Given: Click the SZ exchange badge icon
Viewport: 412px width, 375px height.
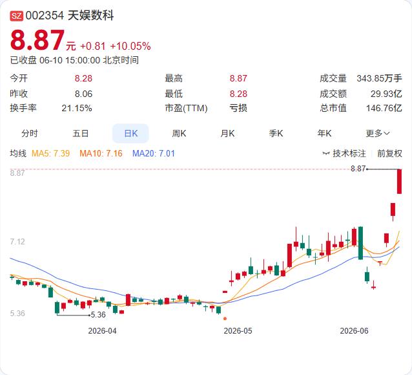Looking at the screenshot, I should point(17,16).
